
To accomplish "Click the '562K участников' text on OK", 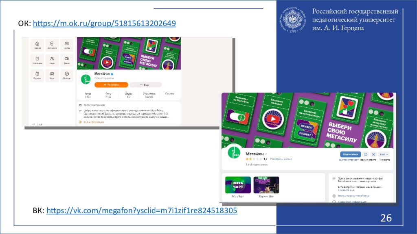I will pyautogui.click(x=94, y=105).
